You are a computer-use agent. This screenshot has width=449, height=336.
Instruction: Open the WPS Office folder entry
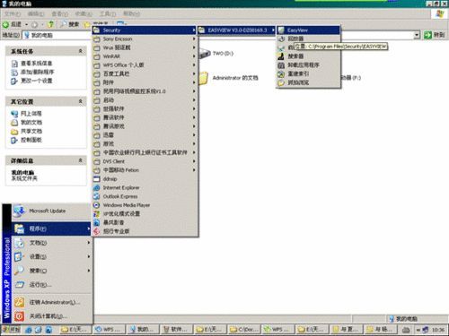145,65
